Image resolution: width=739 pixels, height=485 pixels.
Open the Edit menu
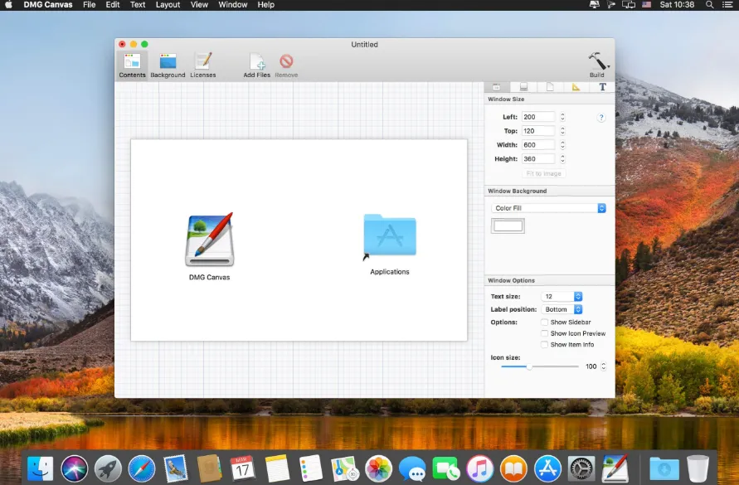pos(113,5)
